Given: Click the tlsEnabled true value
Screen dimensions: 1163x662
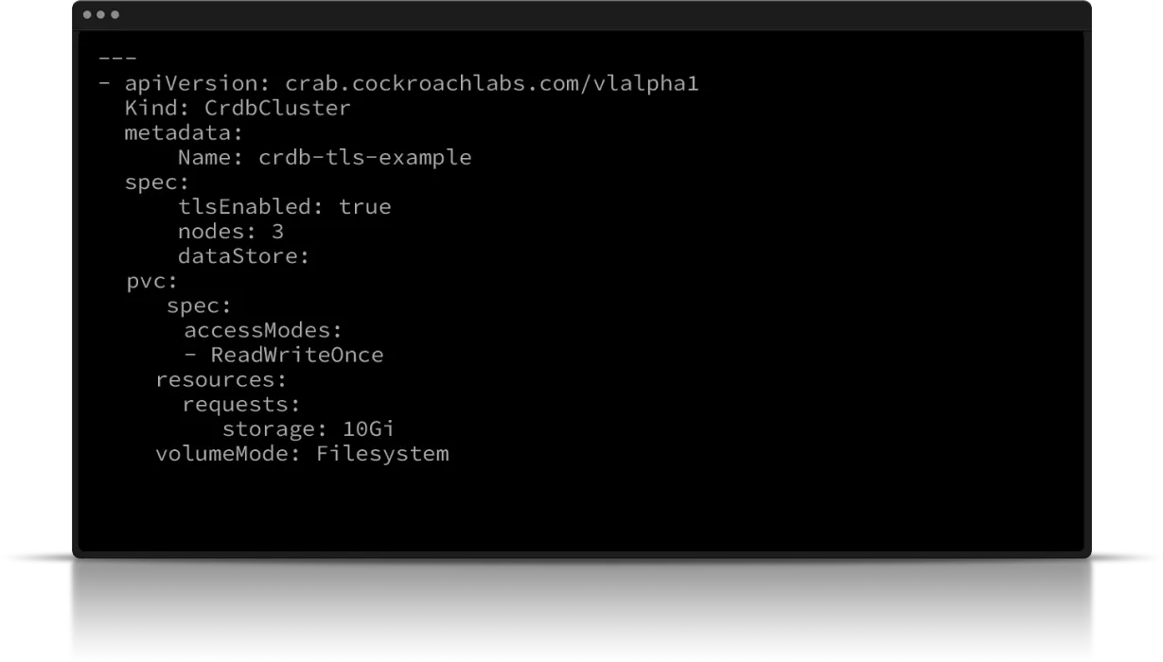Looking at the screenshot, I should pyautogui.click(x=364, y=206).
